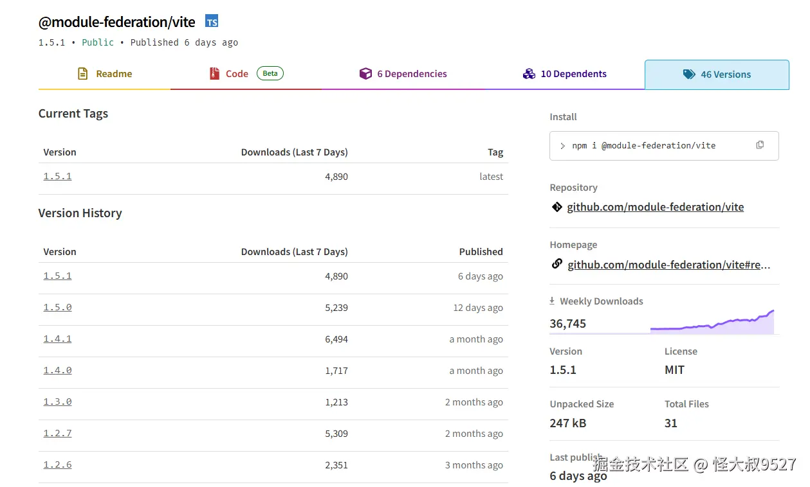Open the truncated homepage link vite#re...
Viewport: 810px width, 487px height.
[668, 265]
